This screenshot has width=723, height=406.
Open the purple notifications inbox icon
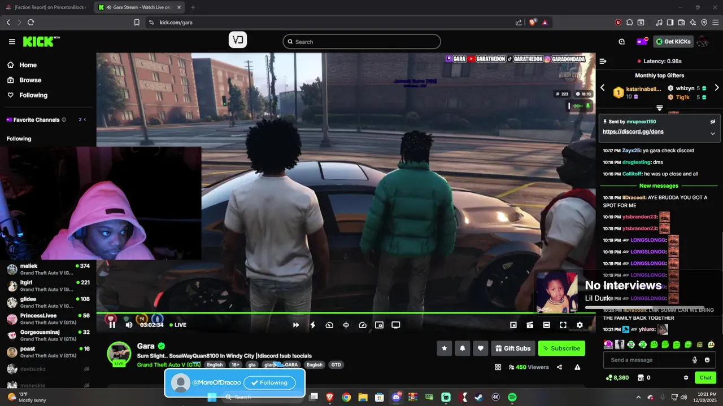pyautogui.click(x=642, y=42)
